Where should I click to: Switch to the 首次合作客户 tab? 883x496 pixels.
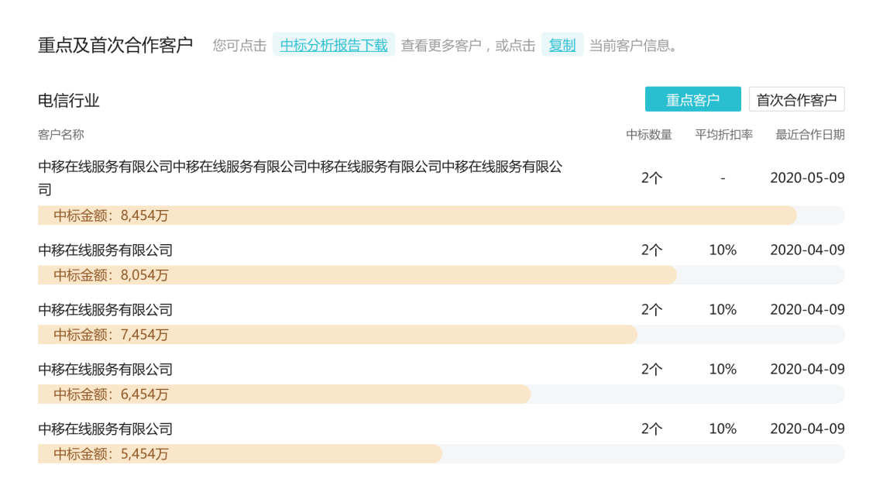pyautogui.click(x=796, y=100)
